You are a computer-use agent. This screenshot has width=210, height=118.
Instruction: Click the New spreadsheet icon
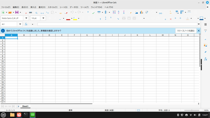[x=3, y=12]
